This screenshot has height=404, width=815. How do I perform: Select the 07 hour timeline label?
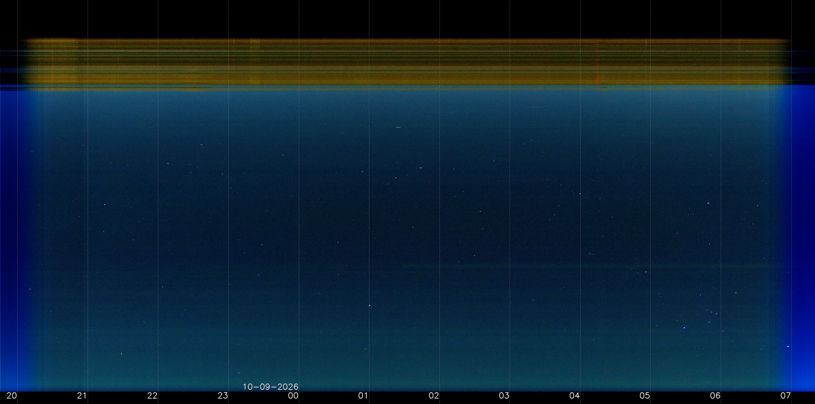pos(786,396)
